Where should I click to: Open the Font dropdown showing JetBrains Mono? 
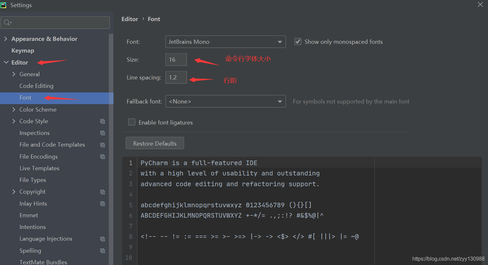pos(226,42)
